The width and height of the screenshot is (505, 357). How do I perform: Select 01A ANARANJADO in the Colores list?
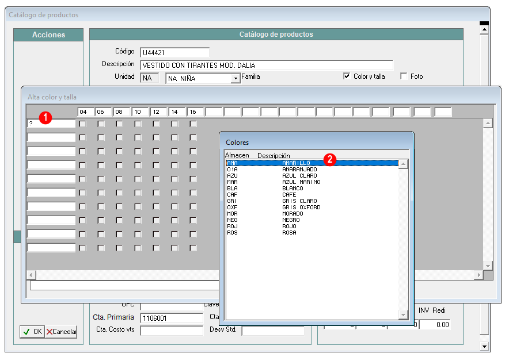(x=312, y=170)
